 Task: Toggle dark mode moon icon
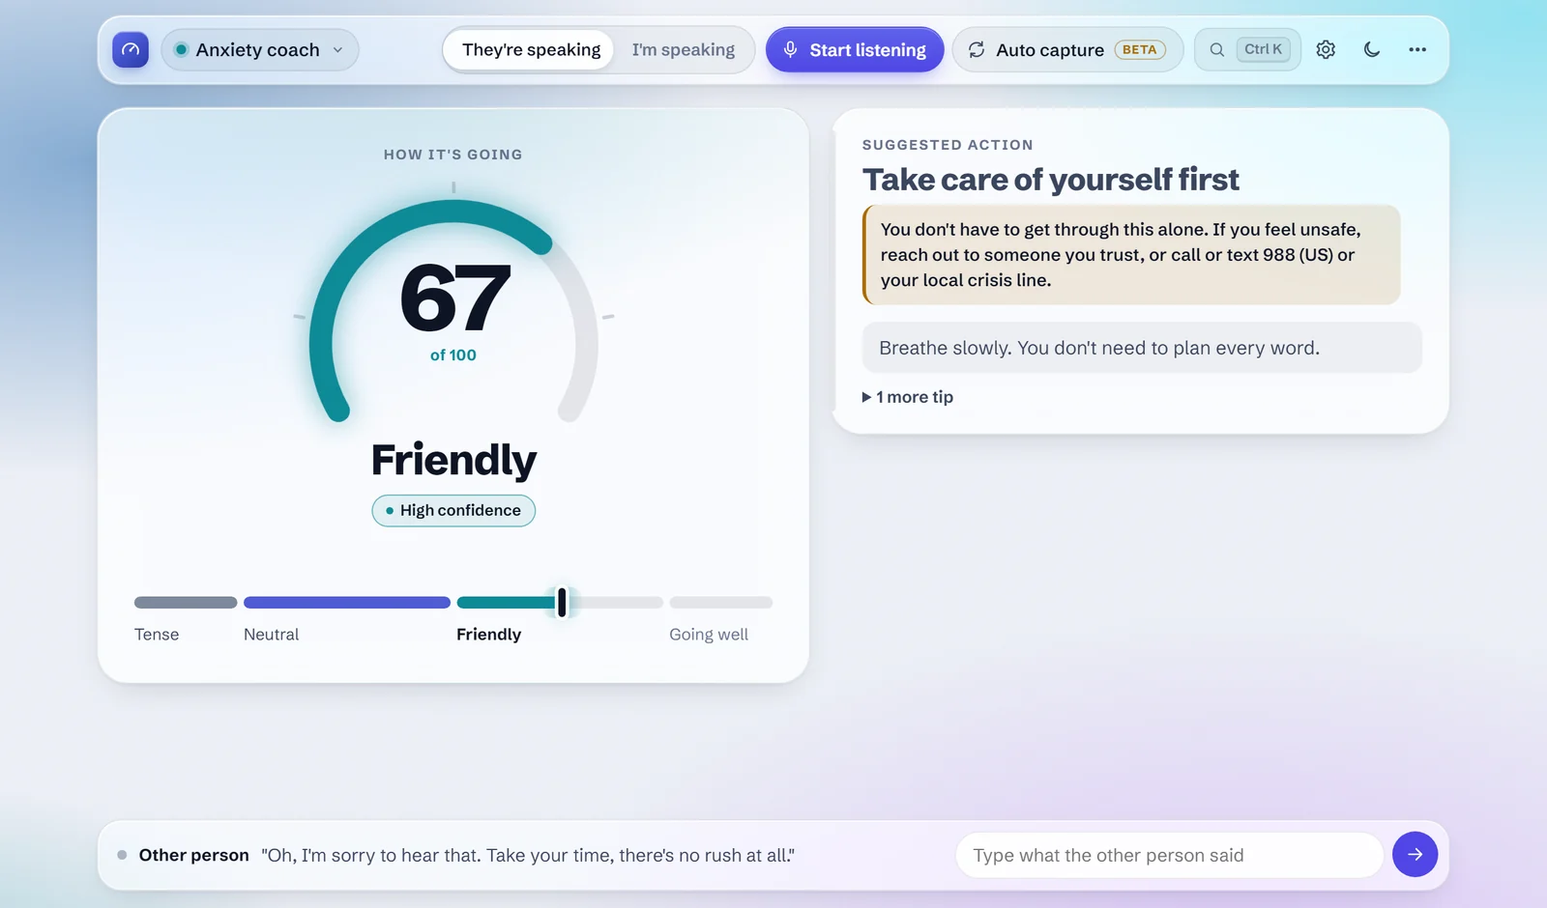1372,49
